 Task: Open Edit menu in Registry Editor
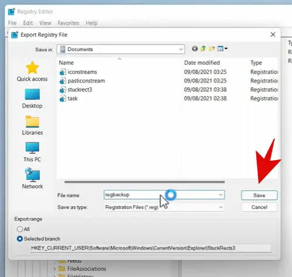28,23
